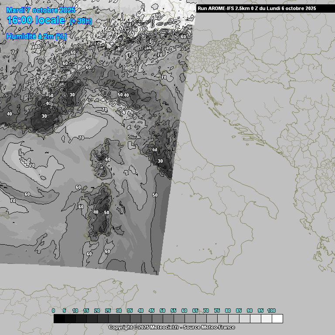The width and height of the screenshot is (335, 335).
Task: Click the 90% light legend swatch
Action: coord(255,319)
